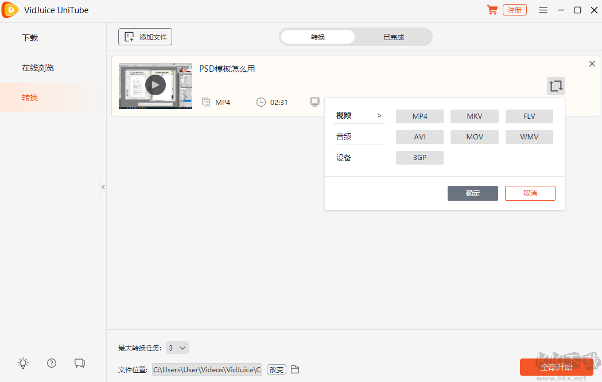Viewport: 602px width, 382px height.
Task: Click the file location path field
Action: tap(207, 369)
